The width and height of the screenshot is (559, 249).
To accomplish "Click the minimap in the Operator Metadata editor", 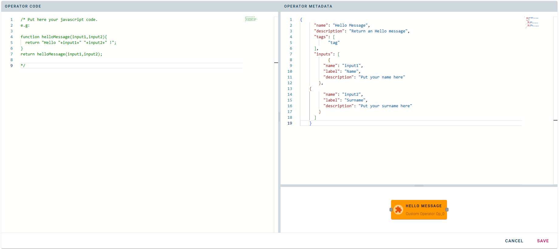I will point(532,22).
